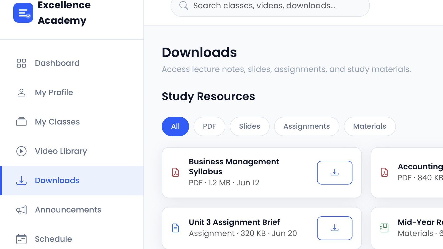Select the All filter chip
The width and height of the screenshot is (443, 249).
coord(175,126)
